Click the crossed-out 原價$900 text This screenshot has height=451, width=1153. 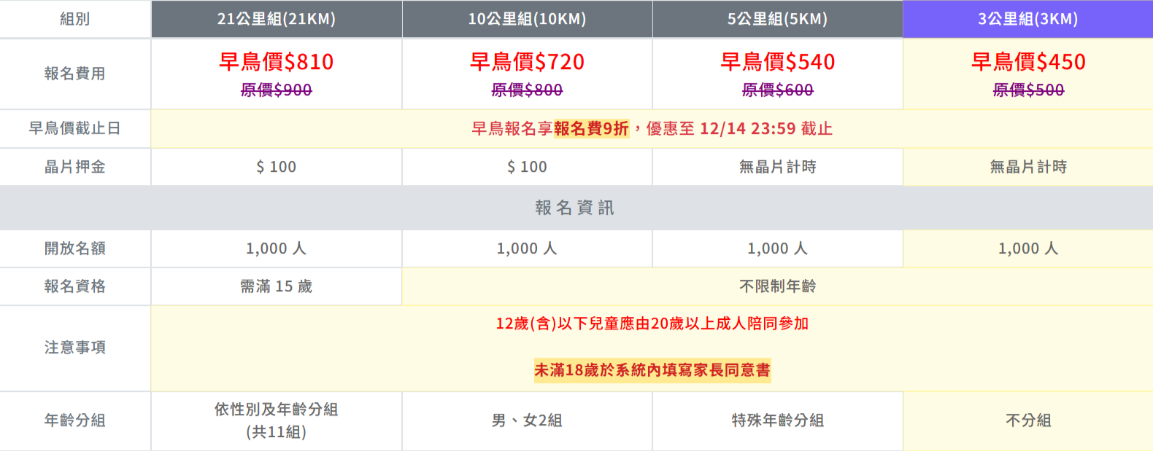[x=276, y=90]
